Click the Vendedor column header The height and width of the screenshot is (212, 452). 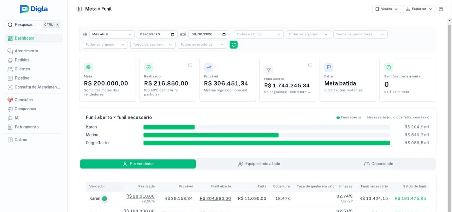(x=97, y=187)
